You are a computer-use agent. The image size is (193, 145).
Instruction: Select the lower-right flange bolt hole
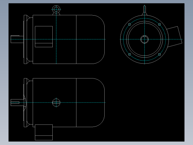coord(160,54)
